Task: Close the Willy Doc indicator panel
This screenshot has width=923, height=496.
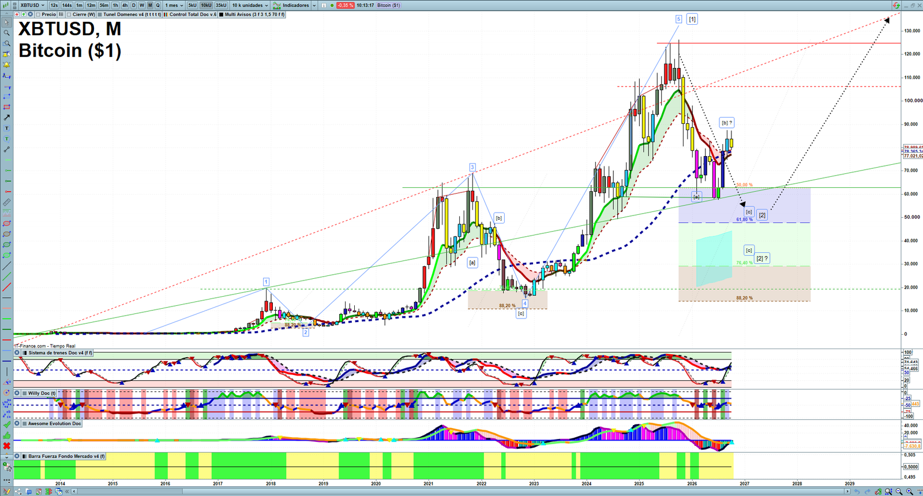Action: pyautogui.click(x=17, y=393)
